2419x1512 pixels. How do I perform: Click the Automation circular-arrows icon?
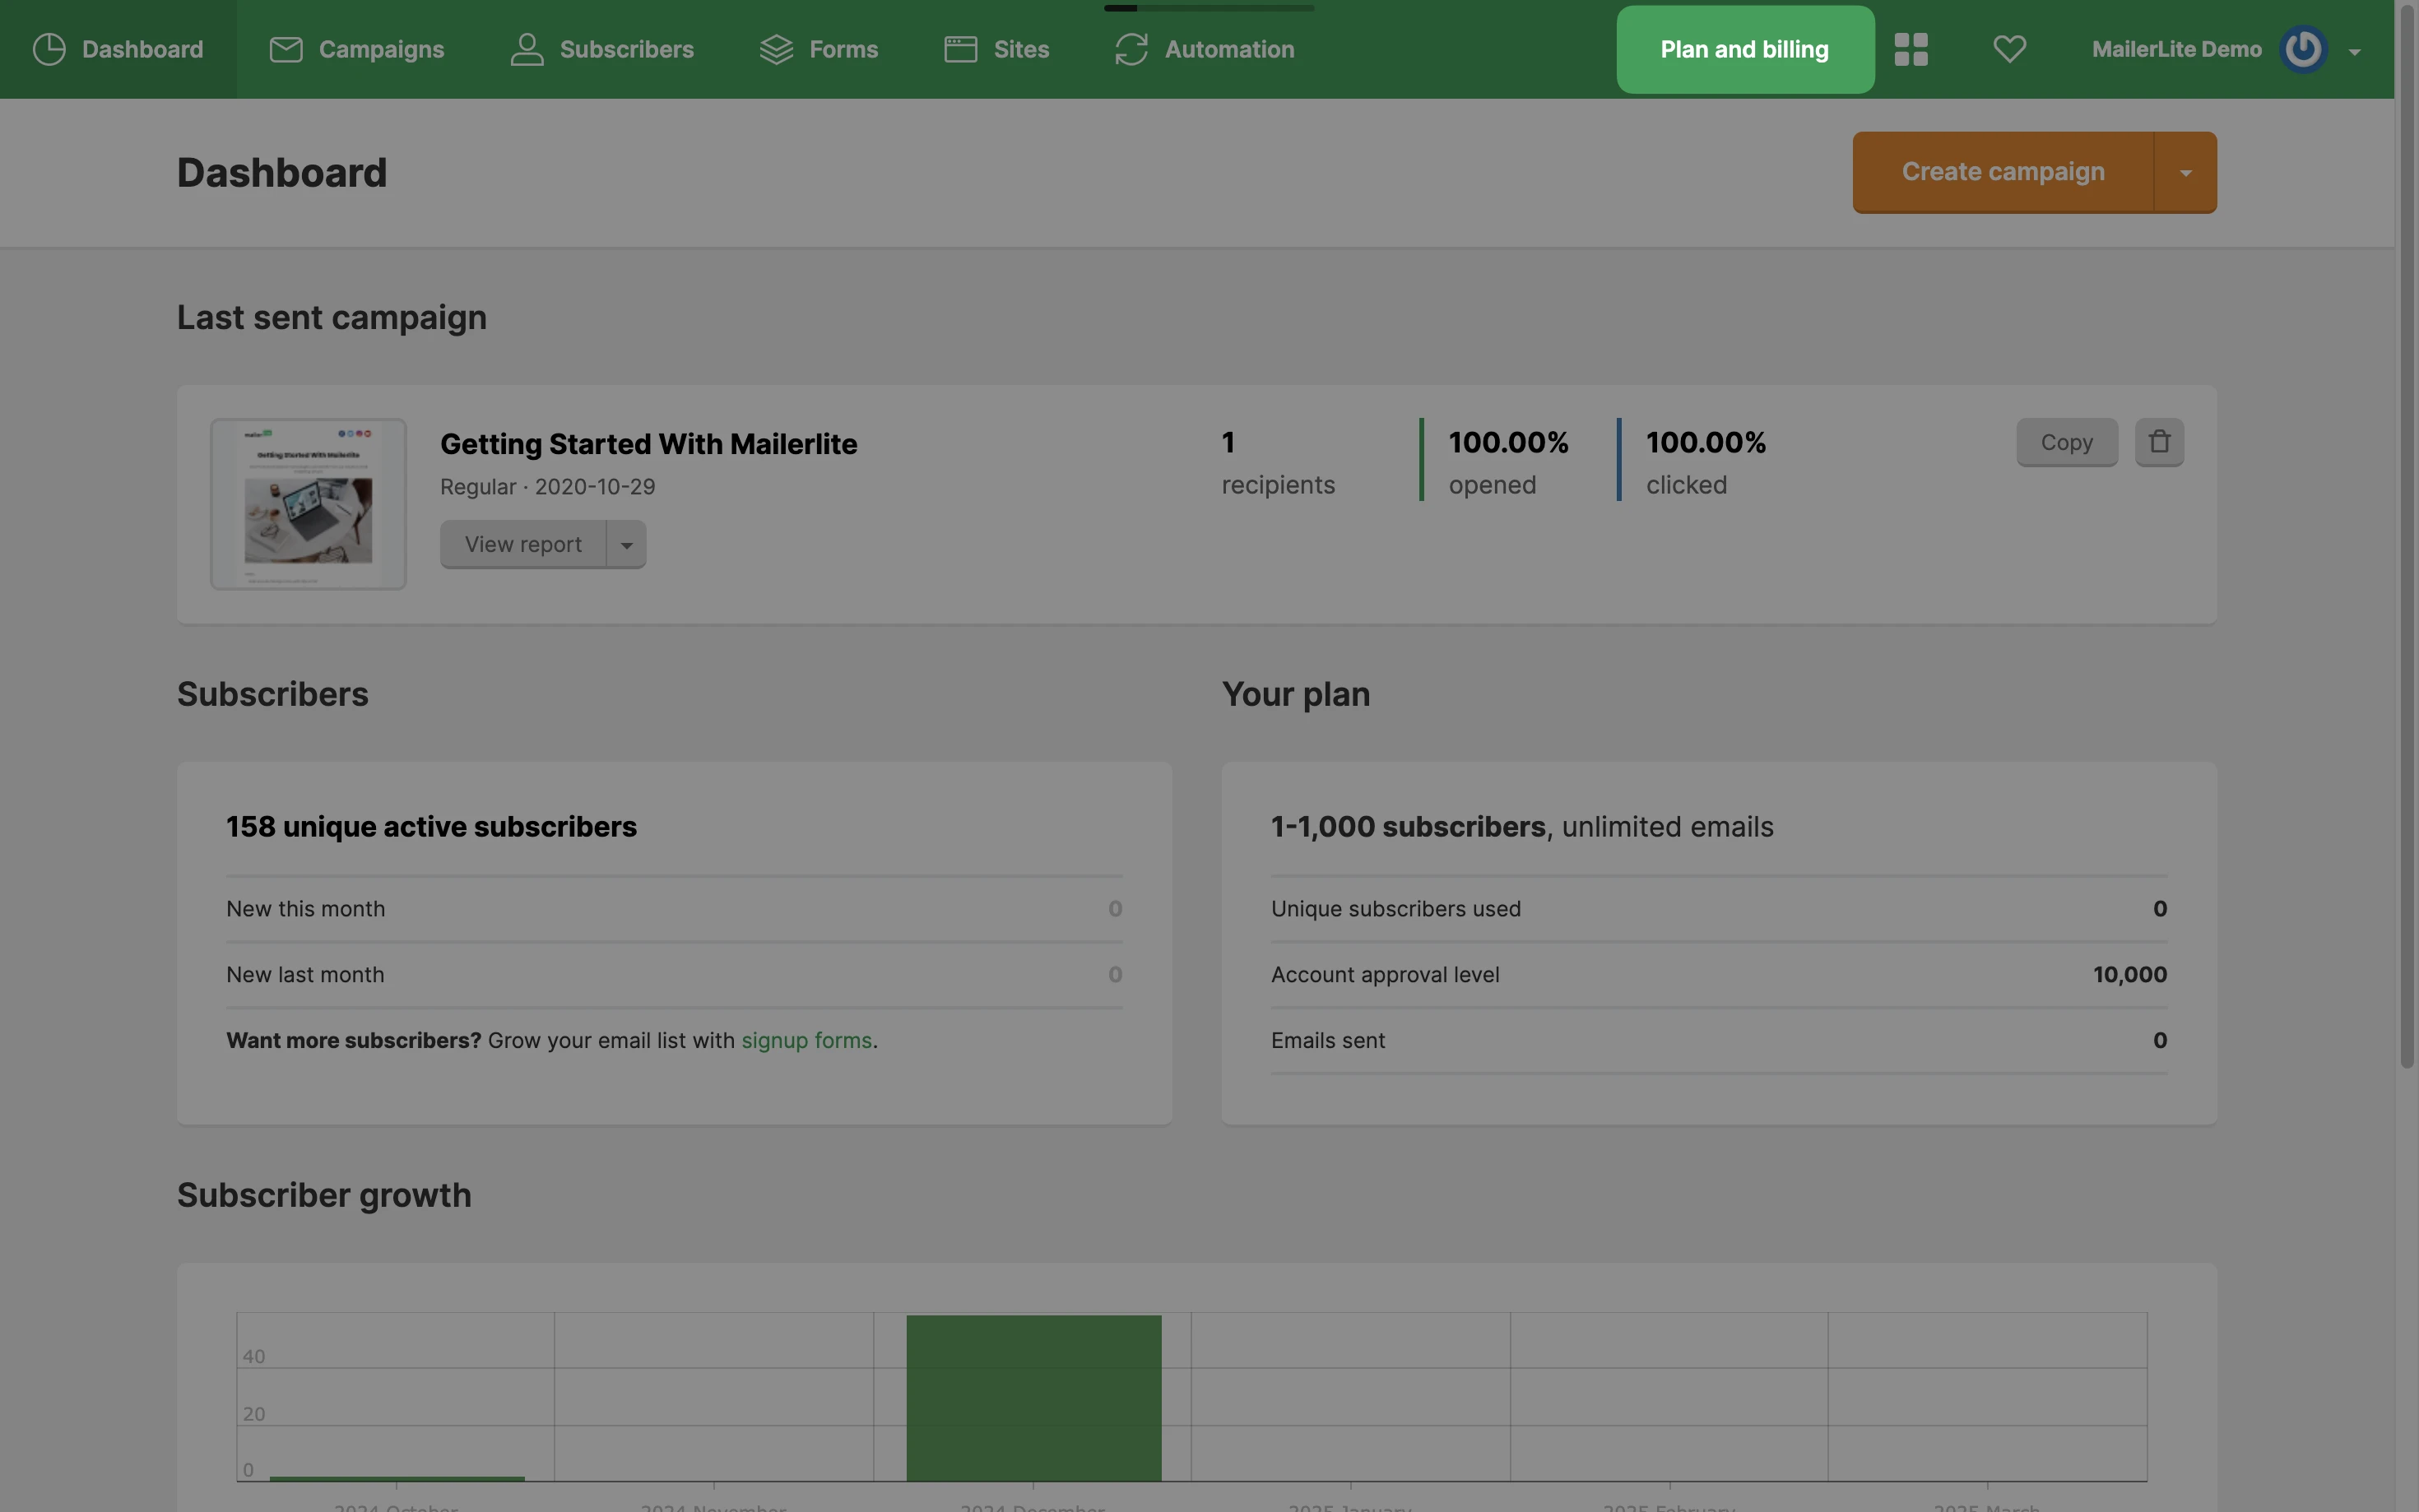pos(1131,49)
